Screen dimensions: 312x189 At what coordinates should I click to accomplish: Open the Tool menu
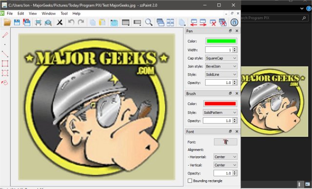64,13
